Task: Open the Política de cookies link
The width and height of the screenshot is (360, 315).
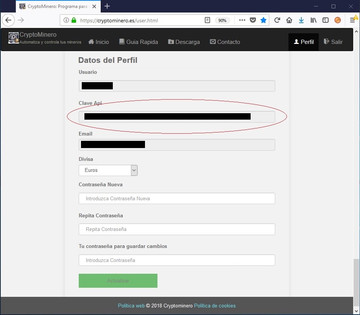Action: pos(215,306)
